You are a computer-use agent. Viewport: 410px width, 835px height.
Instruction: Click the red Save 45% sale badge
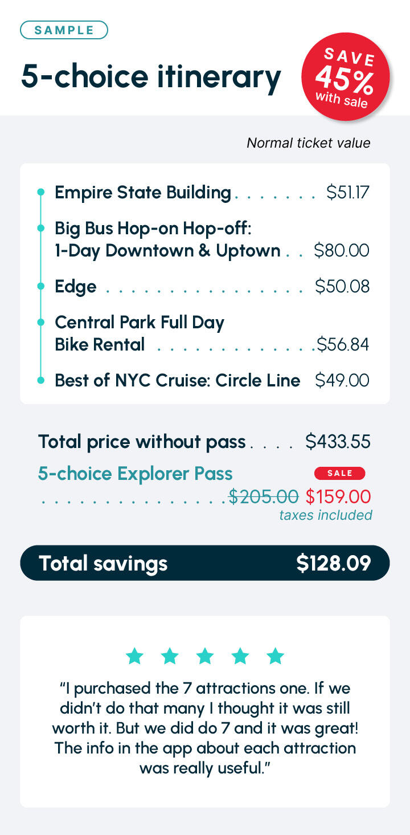pyautogui.click(x=345, y=78)
